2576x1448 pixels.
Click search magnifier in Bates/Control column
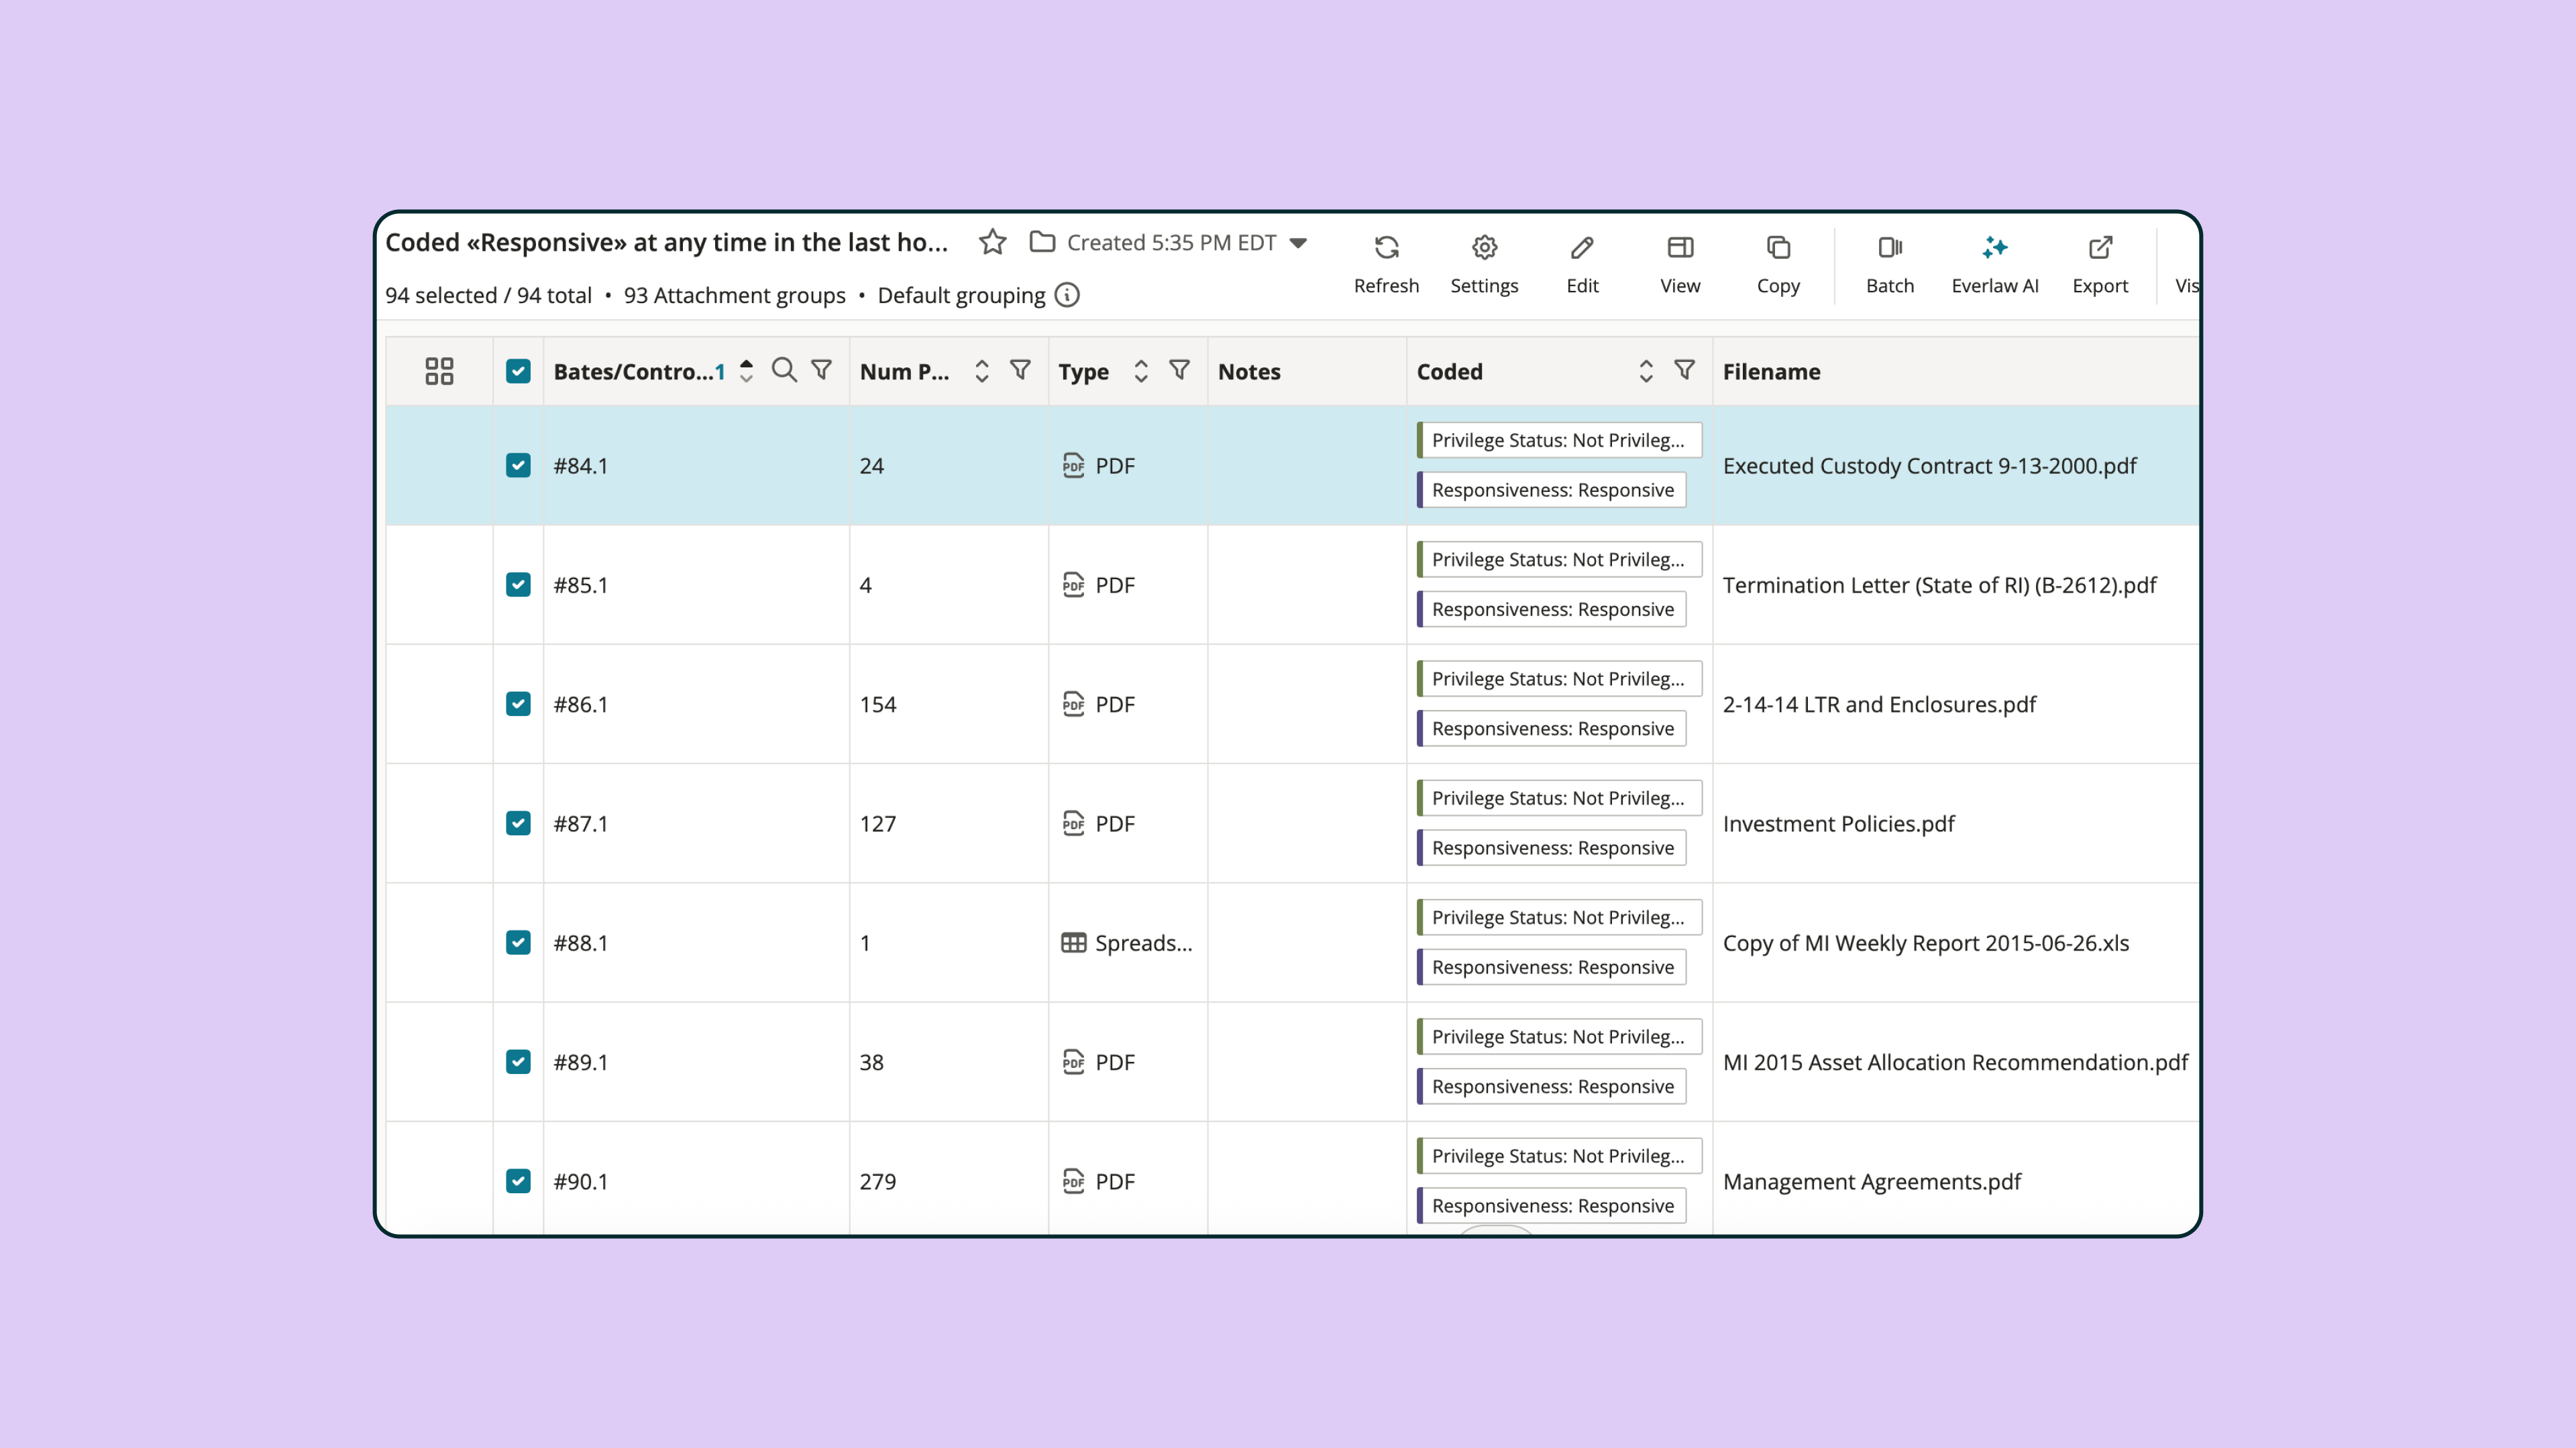(784, 370)
